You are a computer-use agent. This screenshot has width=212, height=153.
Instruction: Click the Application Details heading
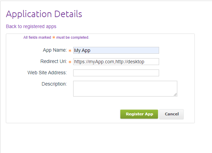(44, 14)
